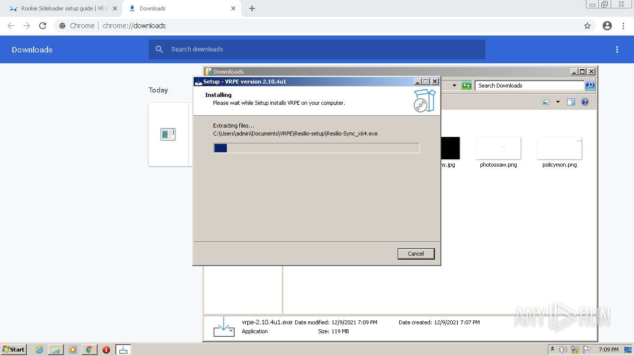Click the Chrome address bar URL
634x356 pixels.
134,26
